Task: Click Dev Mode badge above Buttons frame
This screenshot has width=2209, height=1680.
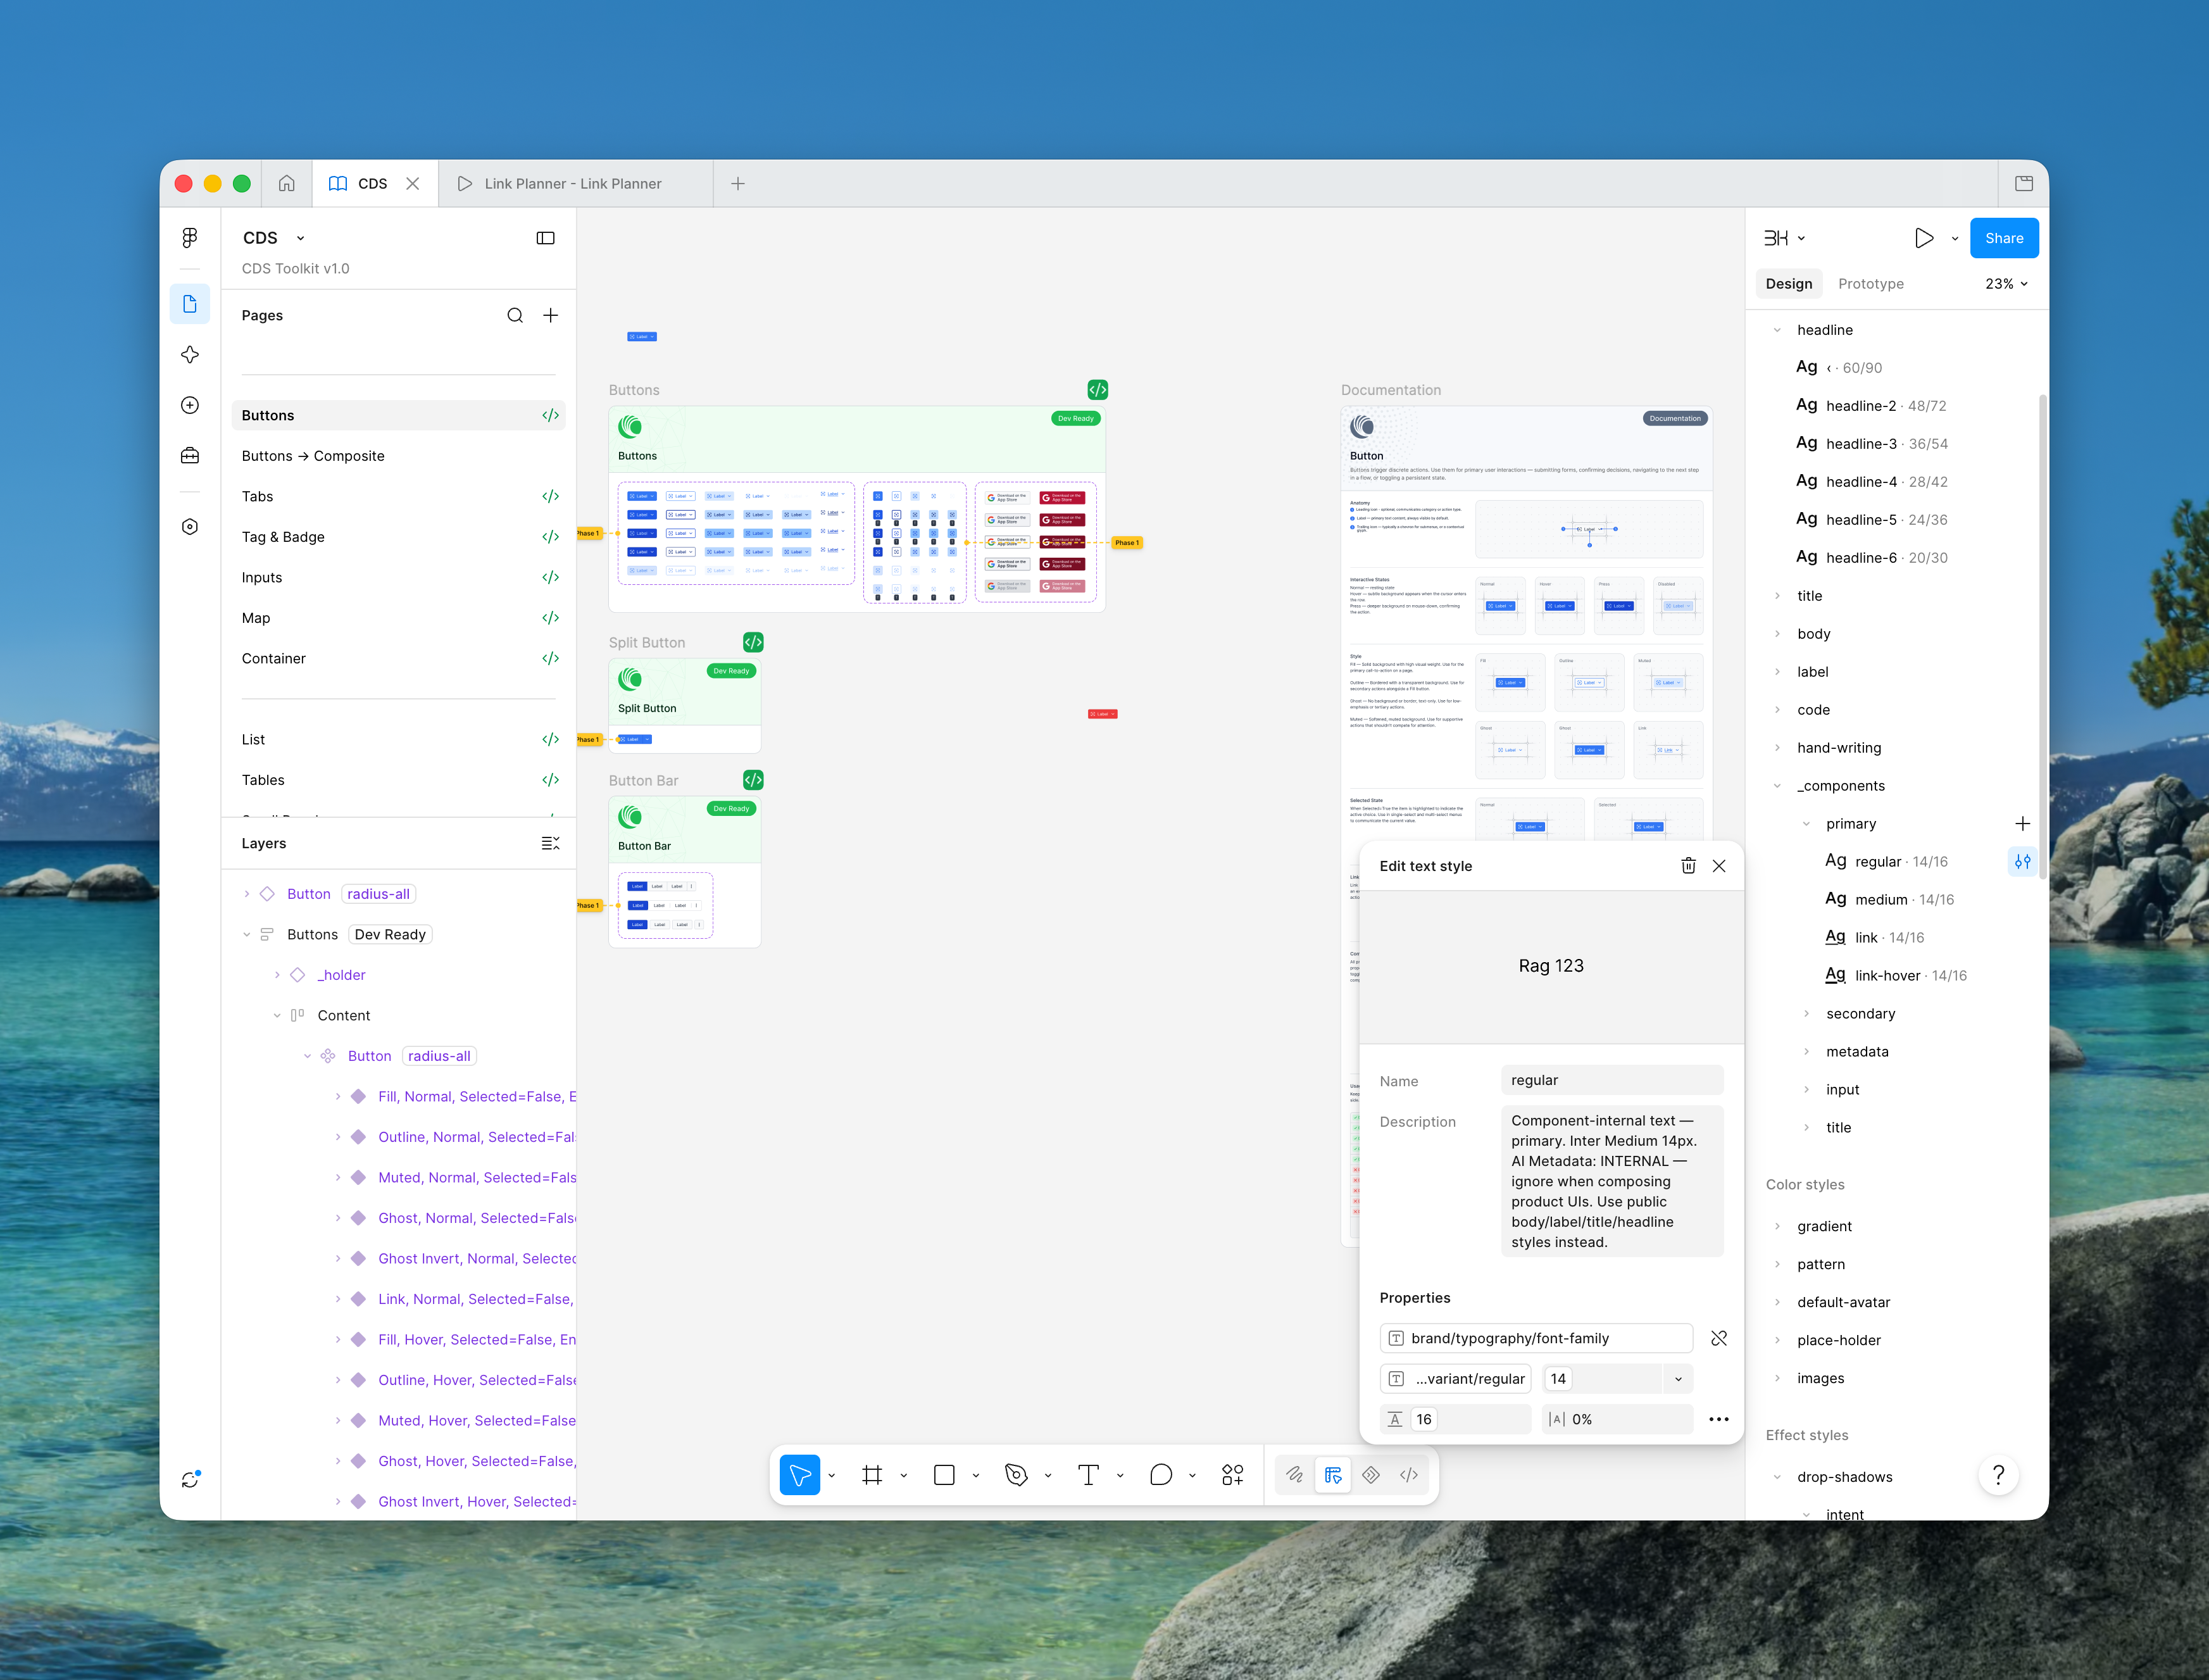Action: pyautogui.click(x=1098, y=390)
